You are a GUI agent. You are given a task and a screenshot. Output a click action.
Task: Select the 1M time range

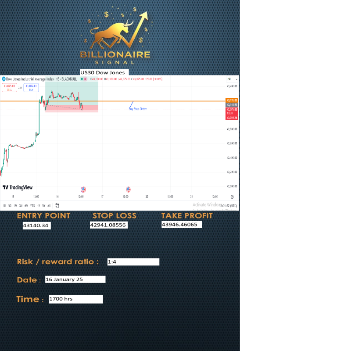15,205
